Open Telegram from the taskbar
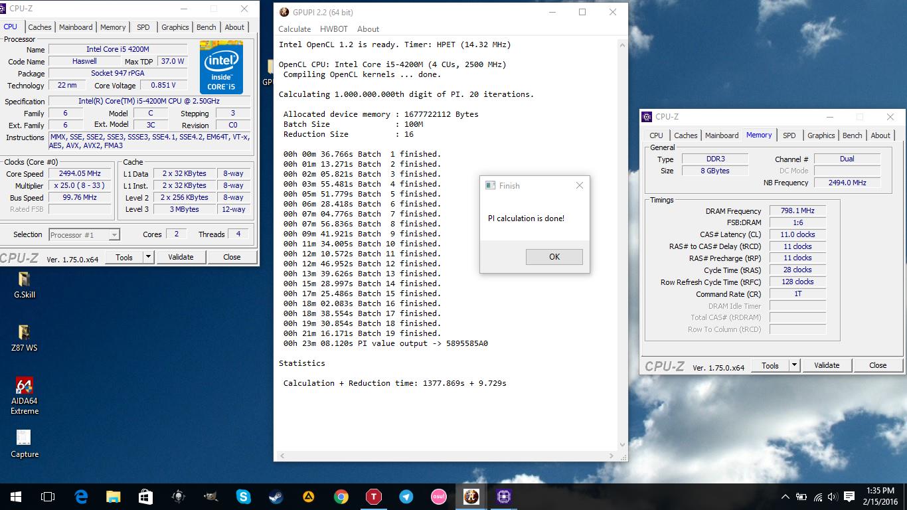This screenshot has height=510, width=907. point(406,497)
